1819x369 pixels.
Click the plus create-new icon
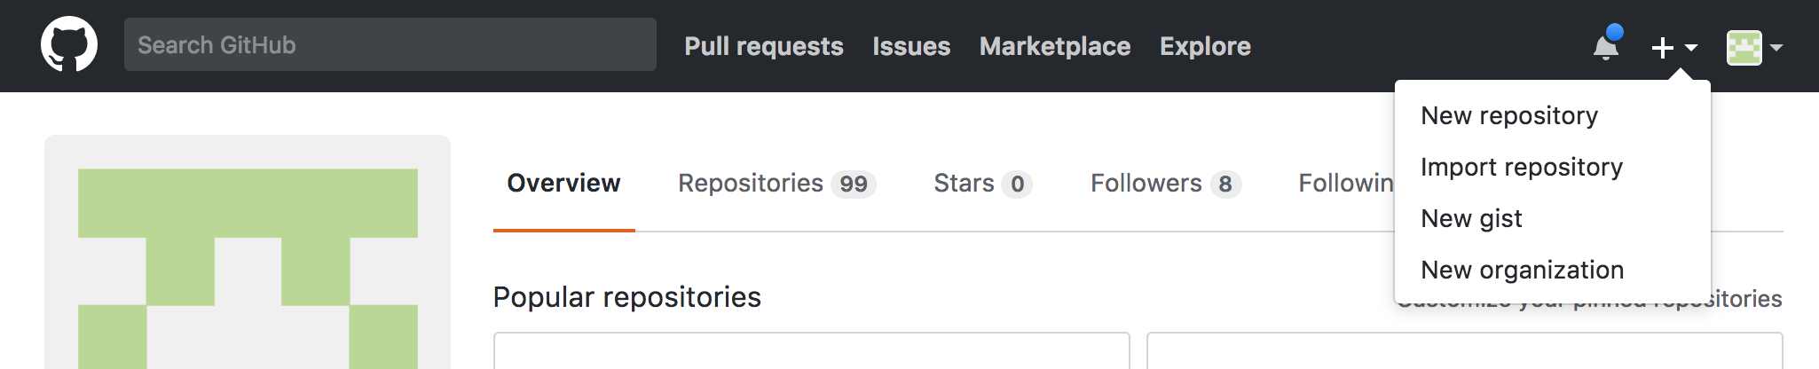click(1663, 47)
